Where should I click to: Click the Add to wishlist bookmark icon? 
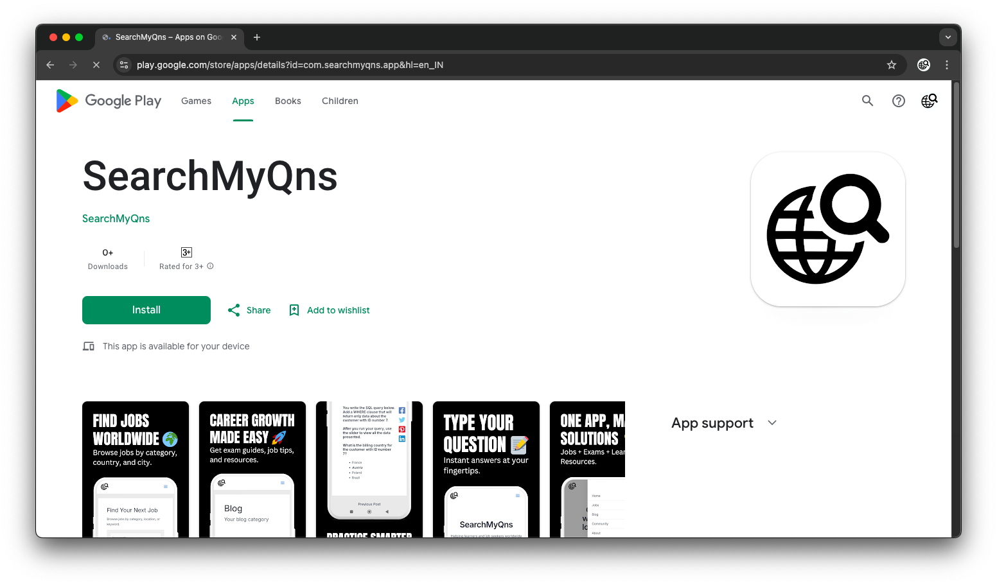(294, 310)
